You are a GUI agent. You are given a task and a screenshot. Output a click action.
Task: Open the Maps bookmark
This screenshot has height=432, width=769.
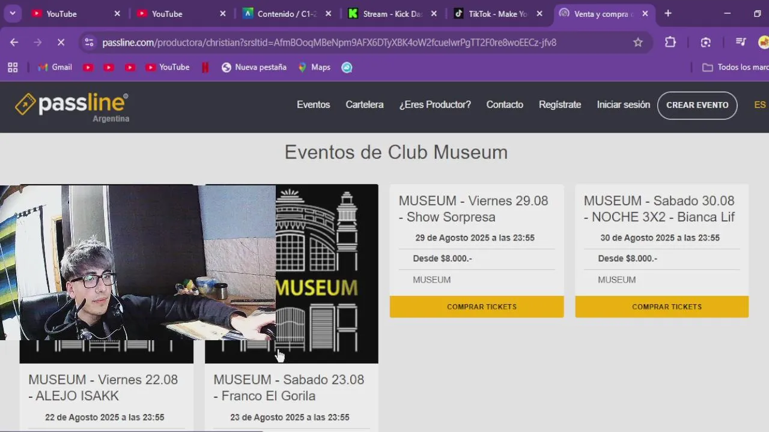[x=315, y=67]
